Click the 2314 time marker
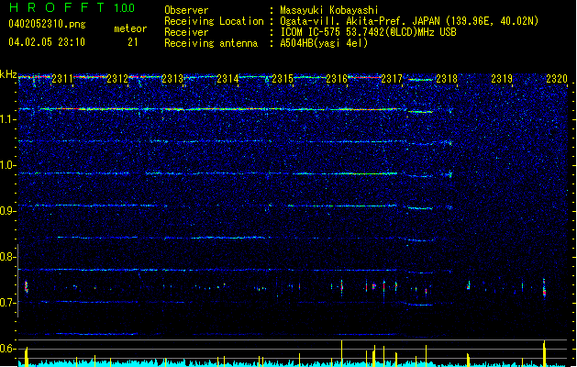 pos(227,79)
